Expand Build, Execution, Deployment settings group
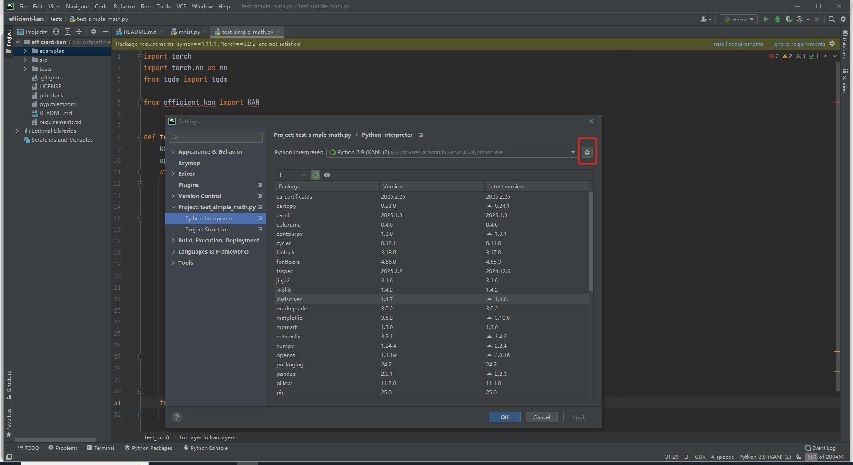Image resolution: width=853 pixels, height=465 pixels. (x=173, y=241)
